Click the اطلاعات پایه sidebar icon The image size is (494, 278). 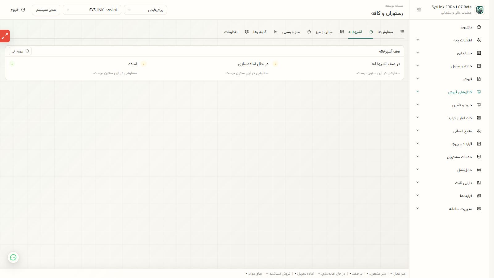[479, 40]
